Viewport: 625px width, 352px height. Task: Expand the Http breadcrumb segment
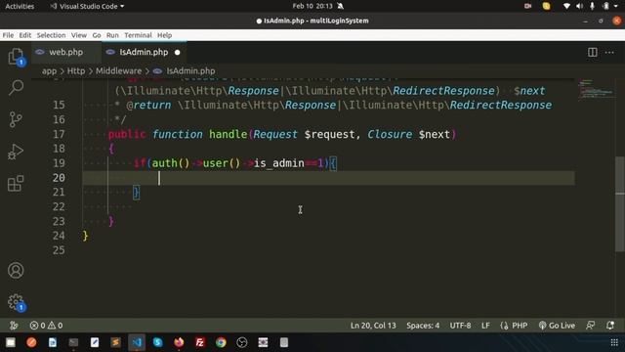(76, 71)
